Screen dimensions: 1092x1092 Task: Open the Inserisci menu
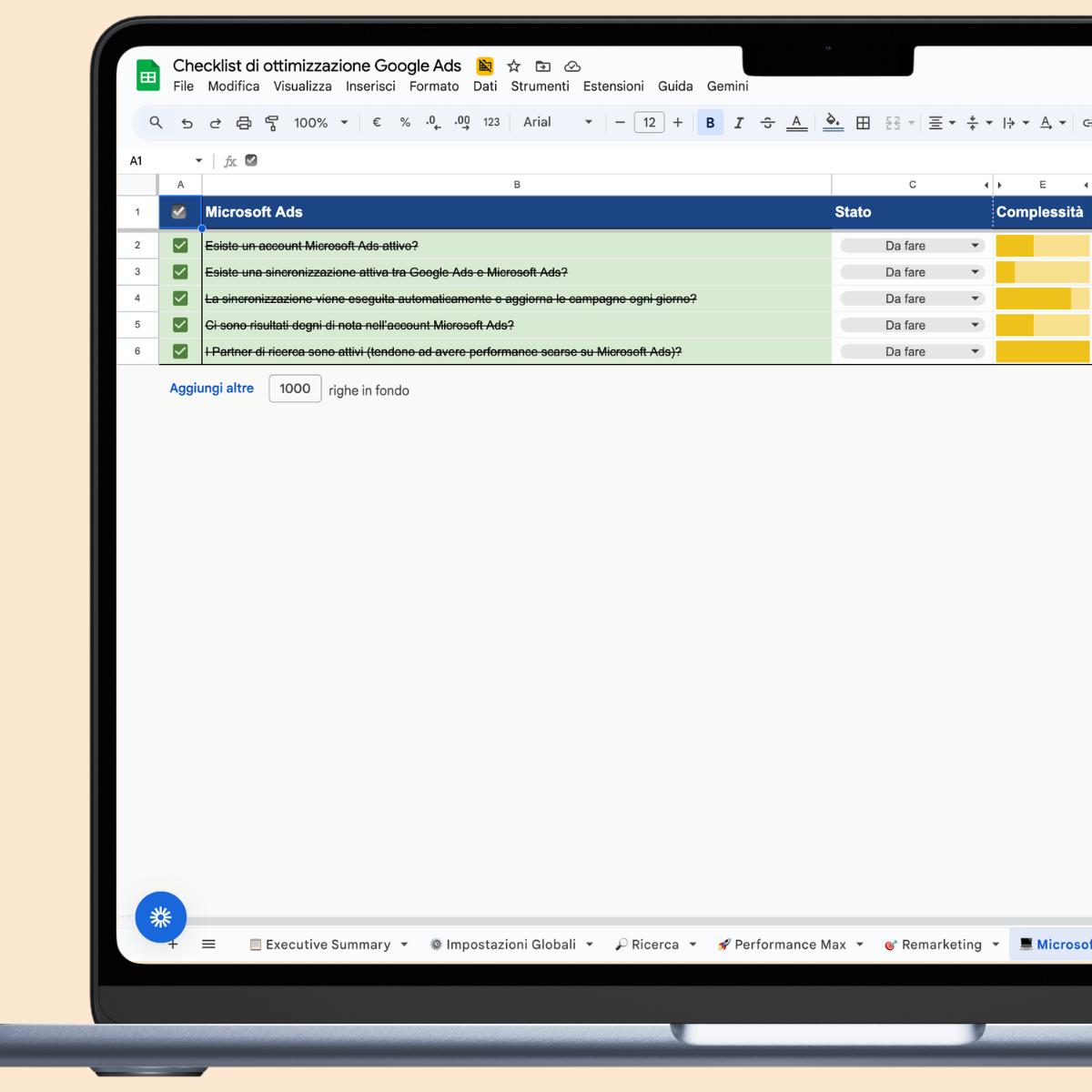coord(370,86)
